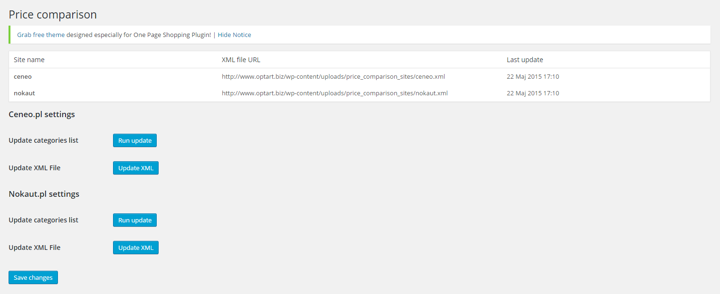Run update for Ceneo.pl categories list

point(135,140)
